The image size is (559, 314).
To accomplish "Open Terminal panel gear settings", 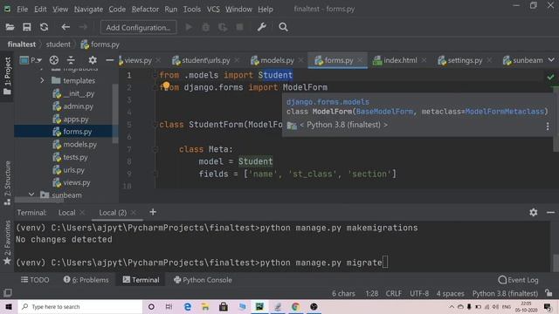I will (x=534, y=213).
